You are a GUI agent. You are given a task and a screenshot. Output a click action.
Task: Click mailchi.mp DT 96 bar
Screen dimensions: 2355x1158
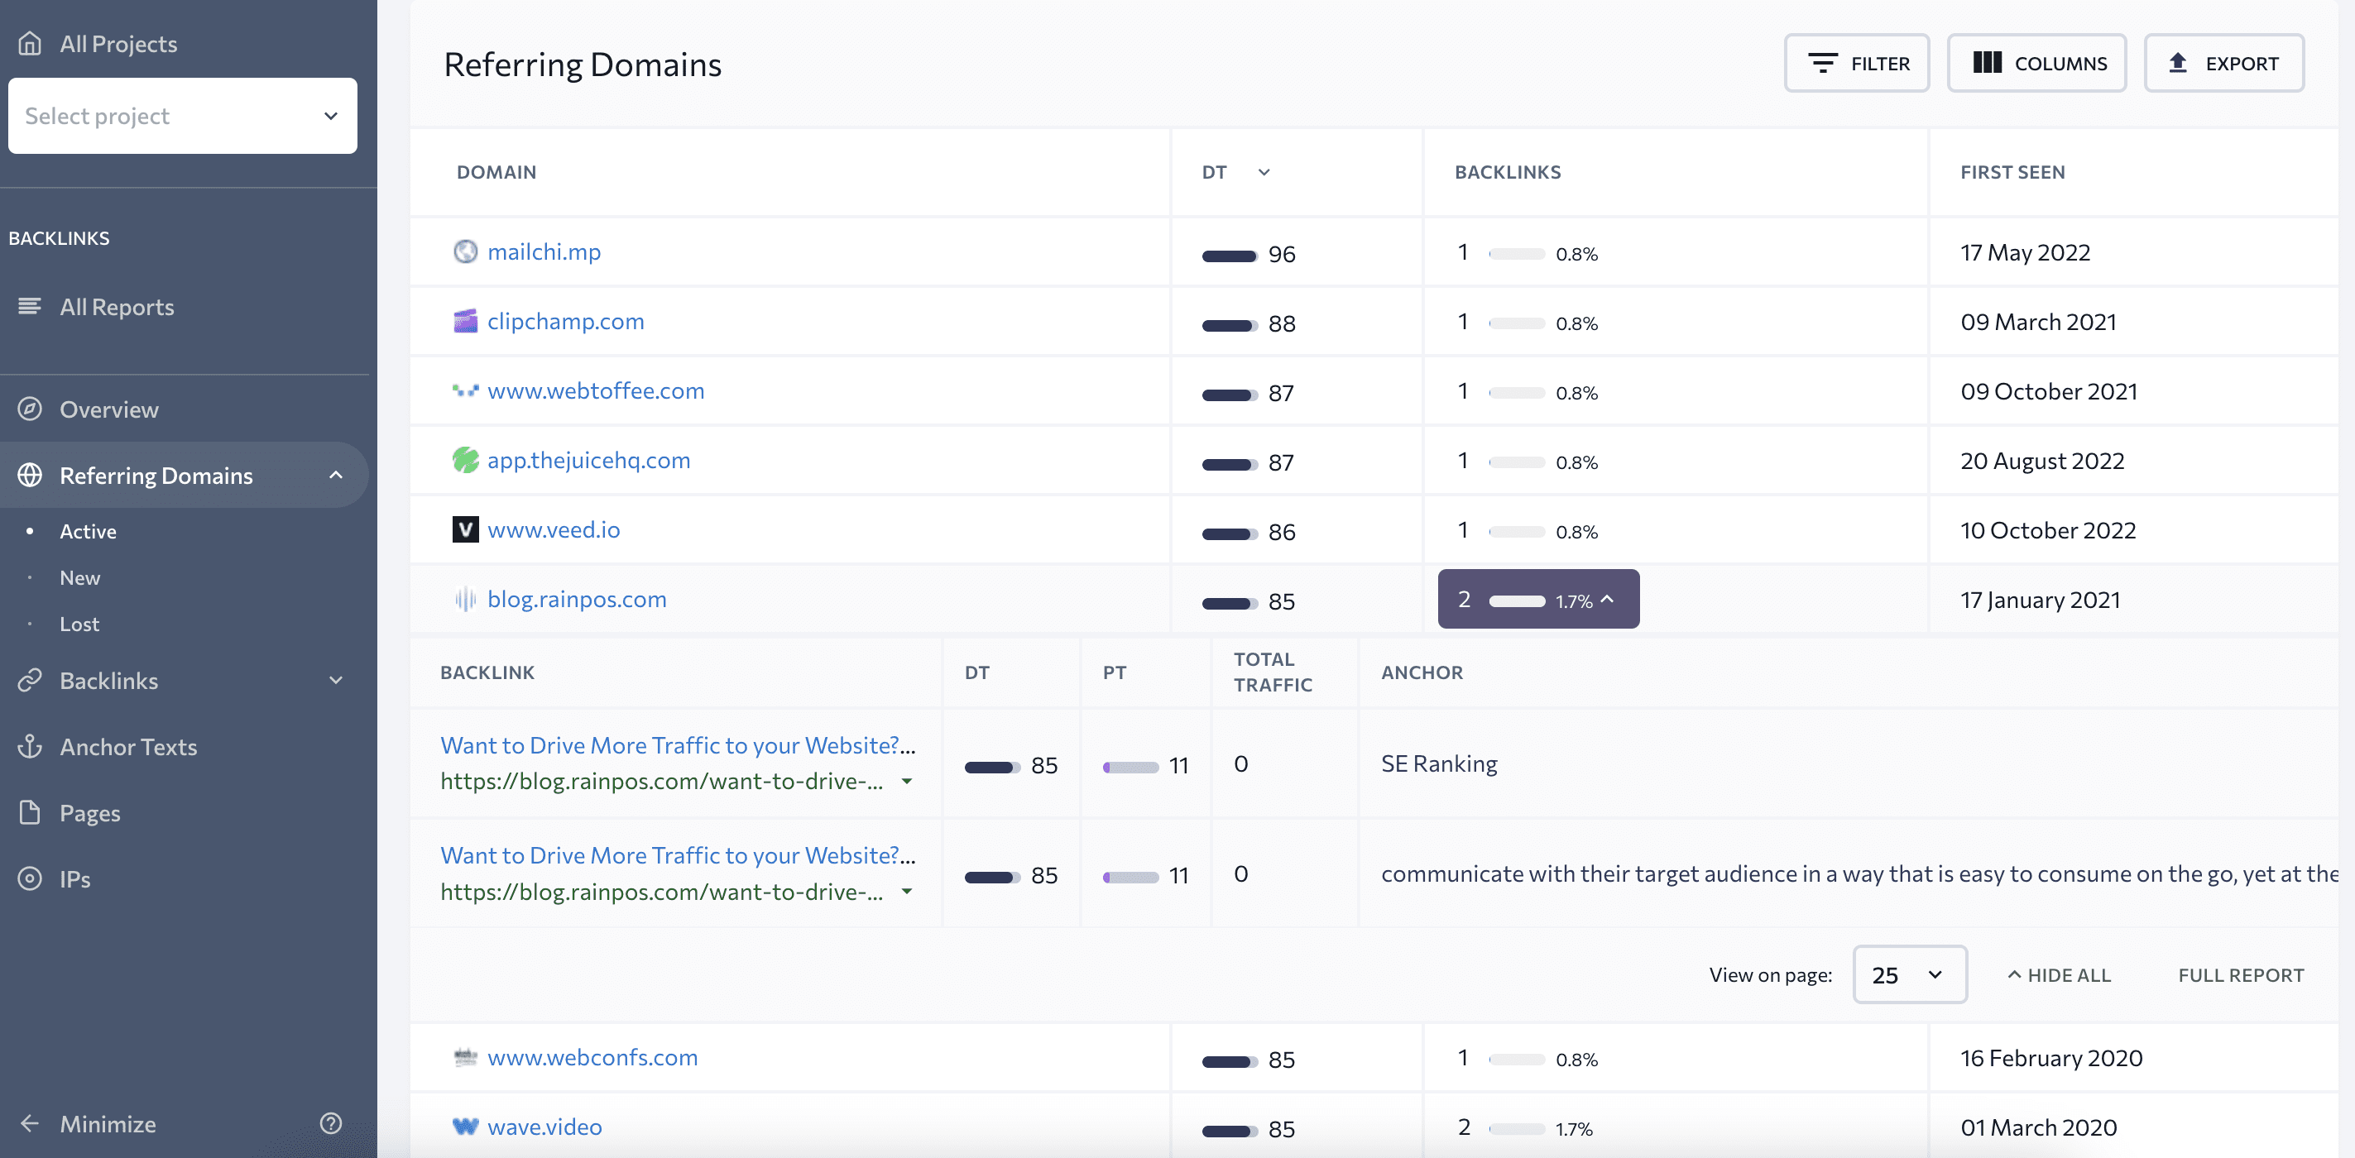tap(1230, 255)
